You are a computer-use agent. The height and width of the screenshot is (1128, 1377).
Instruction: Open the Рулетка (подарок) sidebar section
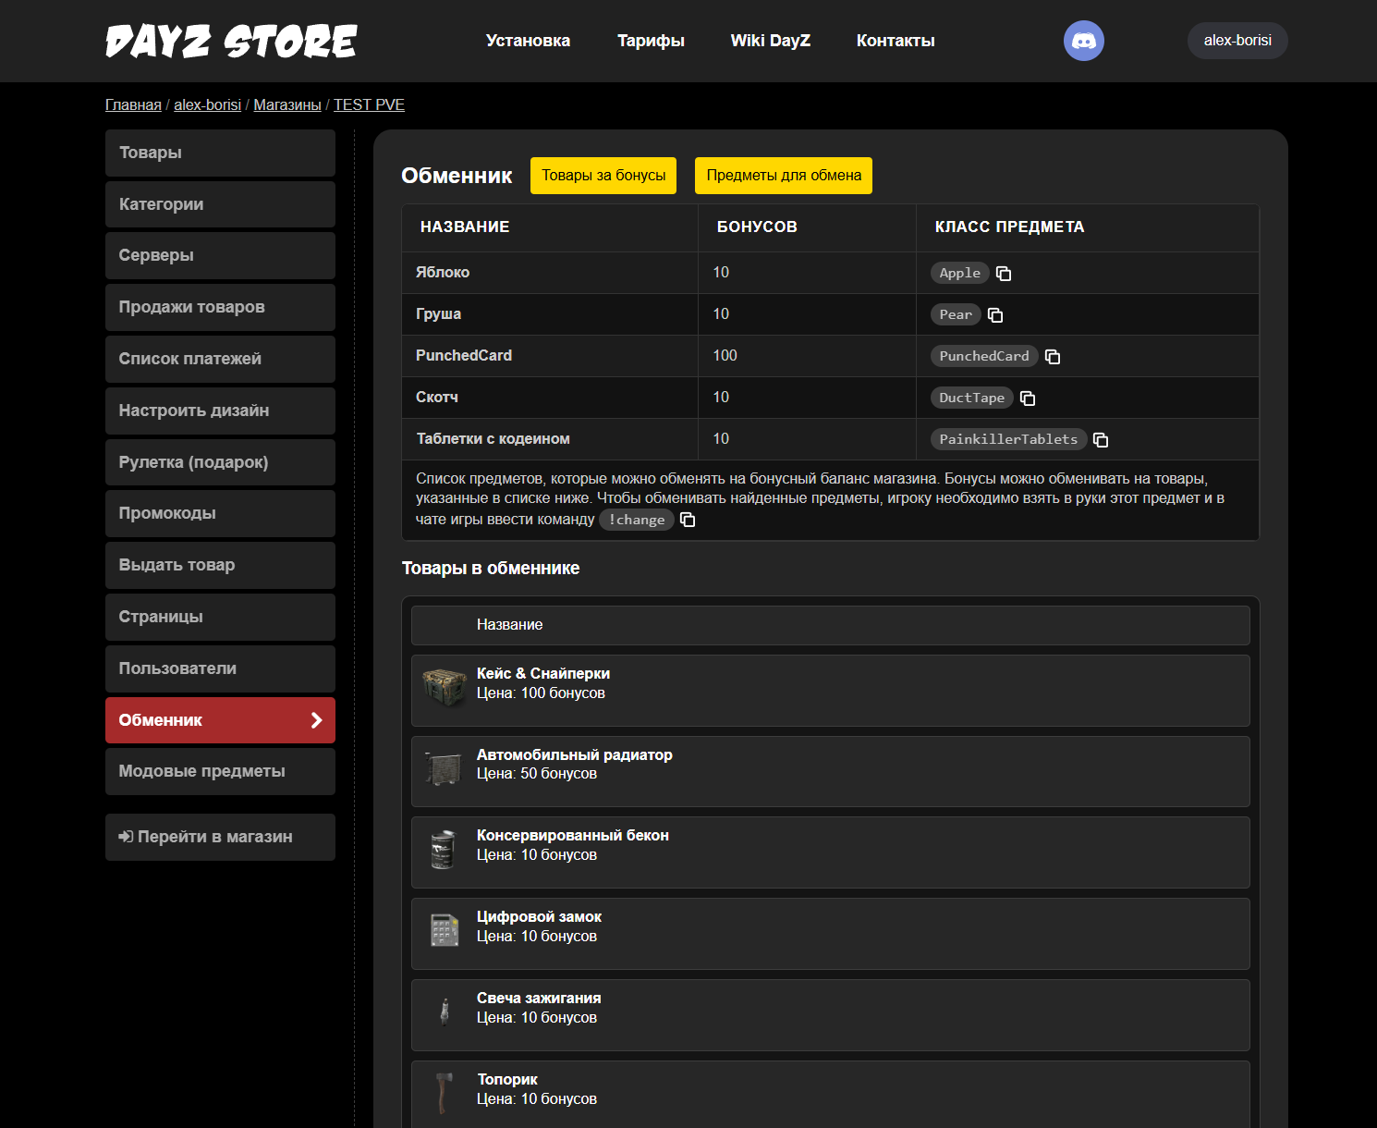coord(220,462)
